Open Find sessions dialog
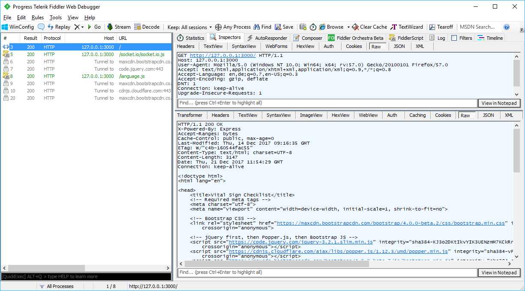Viewport: 525px width, 291px height. tap(262, 27)
